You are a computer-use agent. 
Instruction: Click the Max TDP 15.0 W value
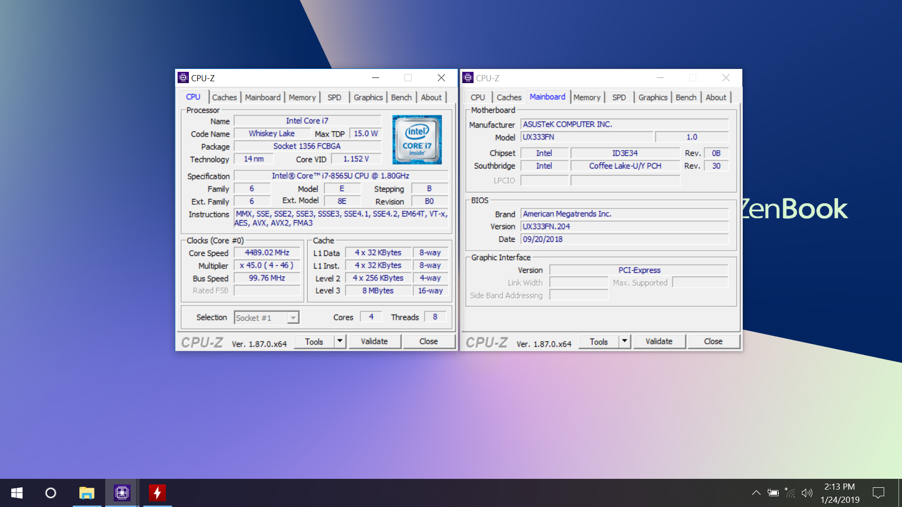(x=365, y=134)
